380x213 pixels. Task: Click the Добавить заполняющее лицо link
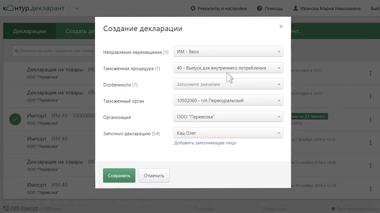click(x=205, y=143)
